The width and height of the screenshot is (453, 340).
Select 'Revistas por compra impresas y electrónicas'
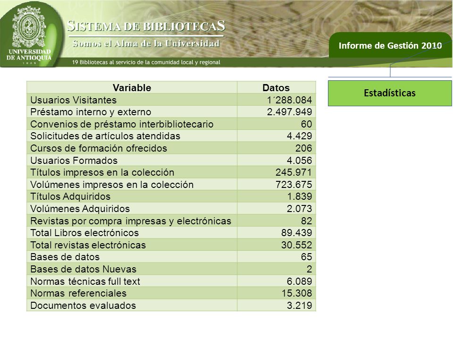point(131,221)
